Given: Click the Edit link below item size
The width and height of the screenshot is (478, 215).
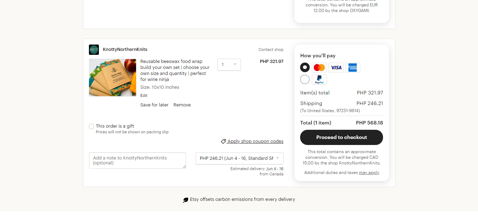Looking at the screenshot, I should coord(144,95).
